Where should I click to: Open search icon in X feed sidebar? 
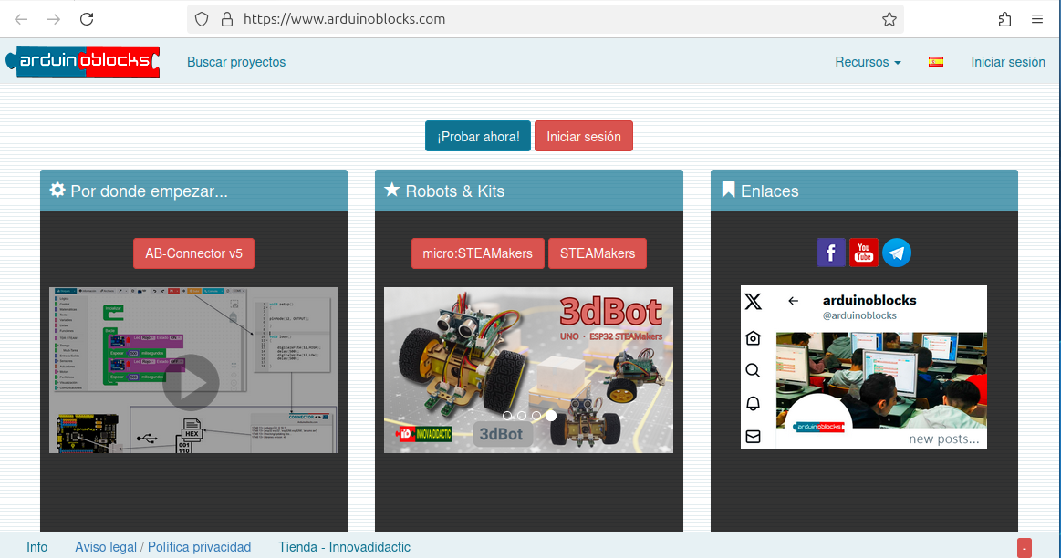(x=754, y=371)
